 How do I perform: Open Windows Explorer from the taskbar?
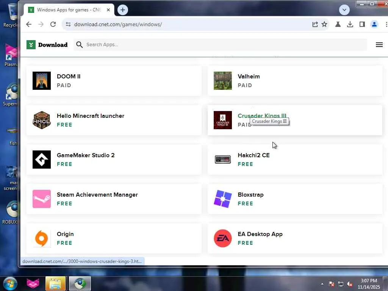(x=55, y=283)
